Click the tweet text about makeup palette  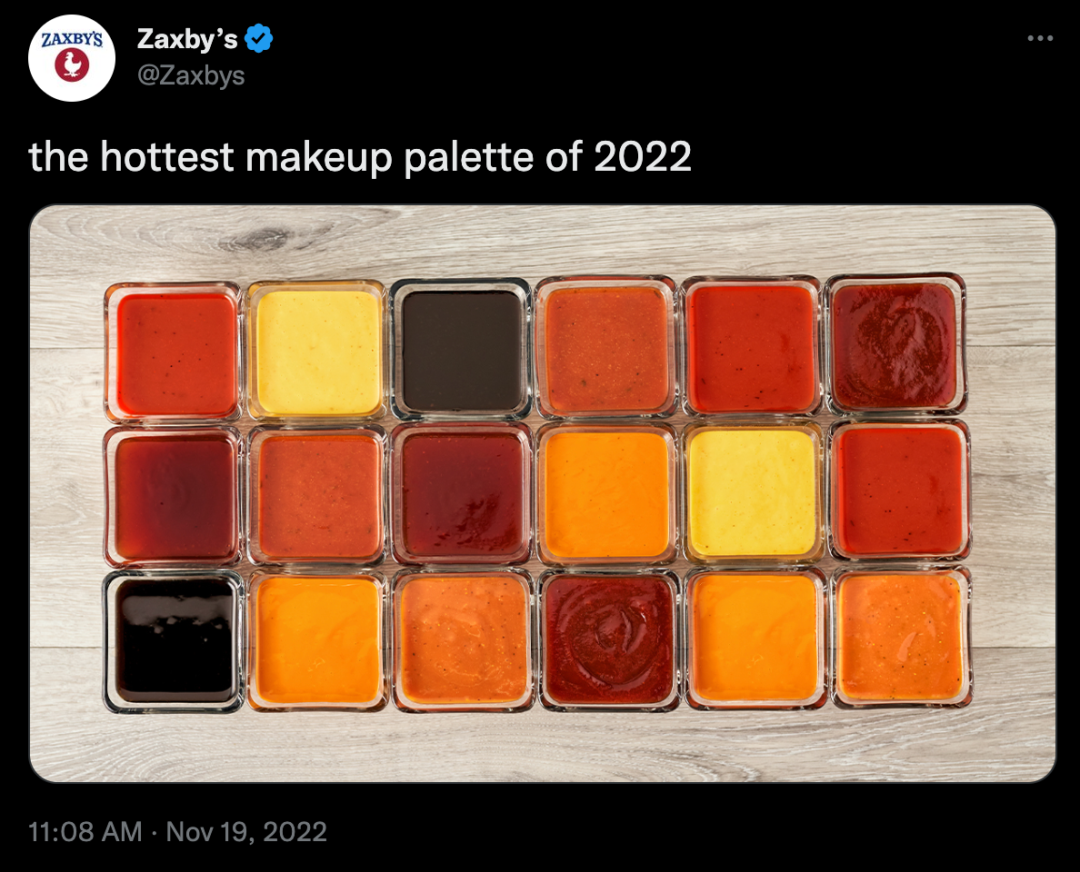tap(360, 157)
